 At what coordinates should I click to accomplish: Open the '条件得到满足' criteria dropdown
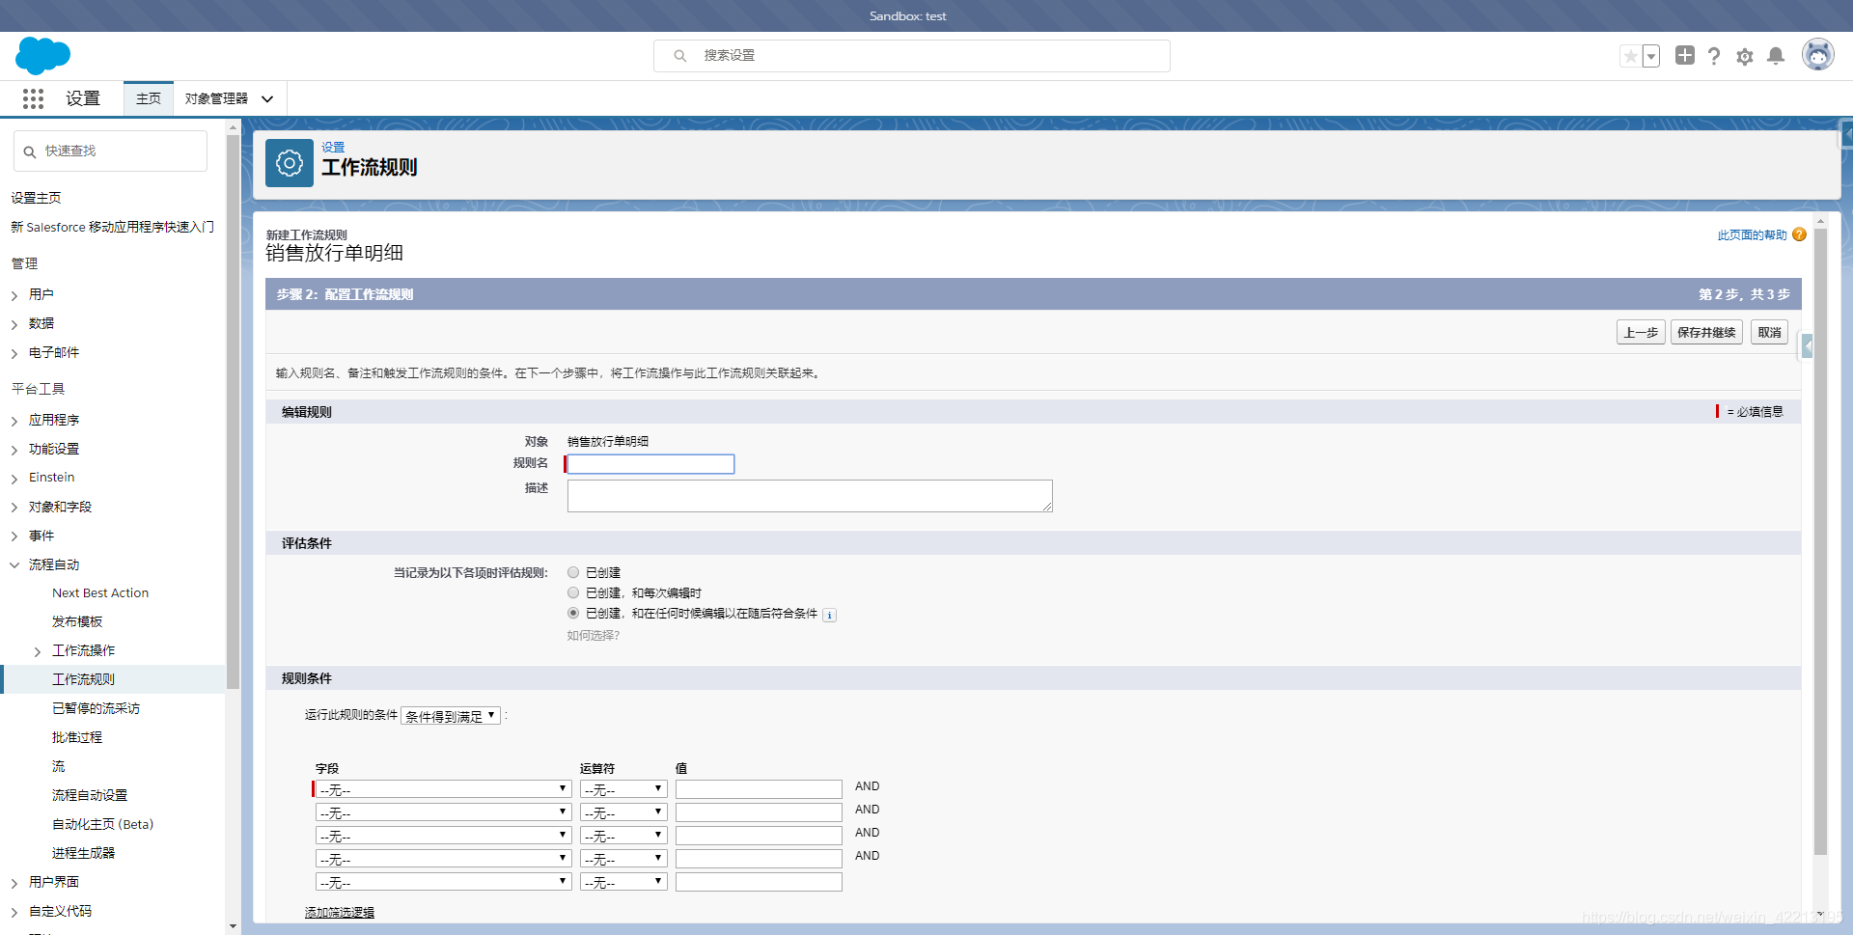pyautogui.click(x=451, y=716)
